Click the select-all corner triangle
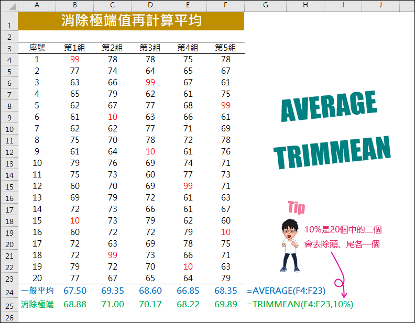This screenshot has width=415, height=323. 12,6
